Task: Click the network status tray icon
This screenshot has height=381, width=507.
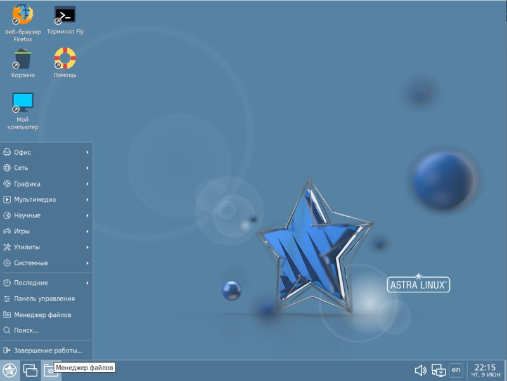Action: (439, 369)
